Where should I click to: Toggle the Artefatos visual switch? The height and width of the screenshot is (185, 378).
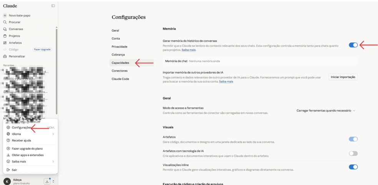click(x=353, y=139)
